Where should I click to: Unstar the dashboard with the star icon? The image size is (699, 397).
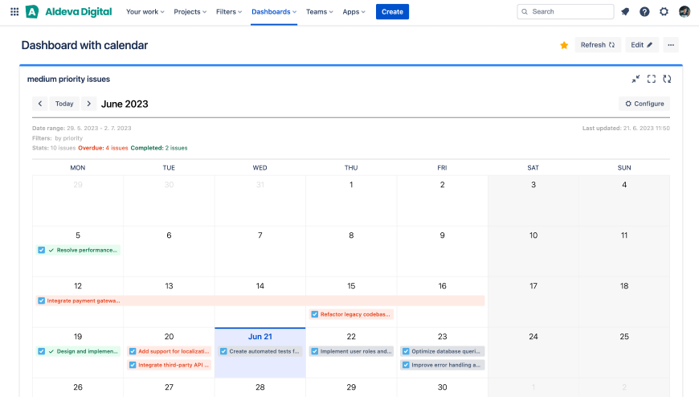[x=564, y=45]
